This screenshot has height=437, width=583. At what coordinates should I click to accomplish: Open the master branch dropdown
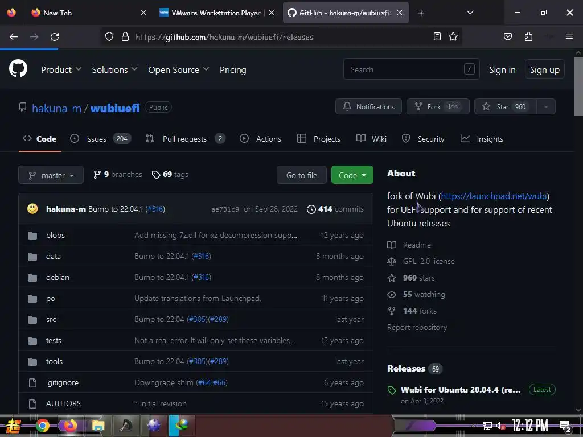[51, 175]
